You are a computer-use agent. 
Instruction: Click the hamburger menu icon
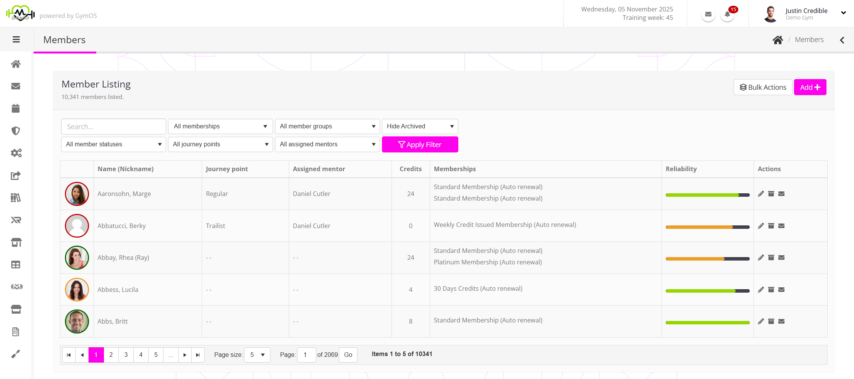click(16, 39)
